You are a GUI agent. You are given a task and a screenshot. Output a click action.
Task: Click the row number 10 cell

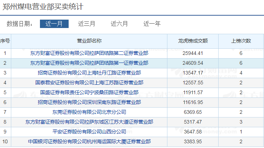pyautogui.click(x=5, y=141)
